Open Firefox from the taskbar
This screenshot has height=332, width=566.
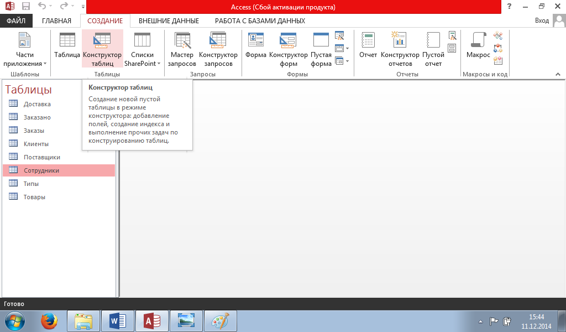pyautogui.click(x=49, y=321)
